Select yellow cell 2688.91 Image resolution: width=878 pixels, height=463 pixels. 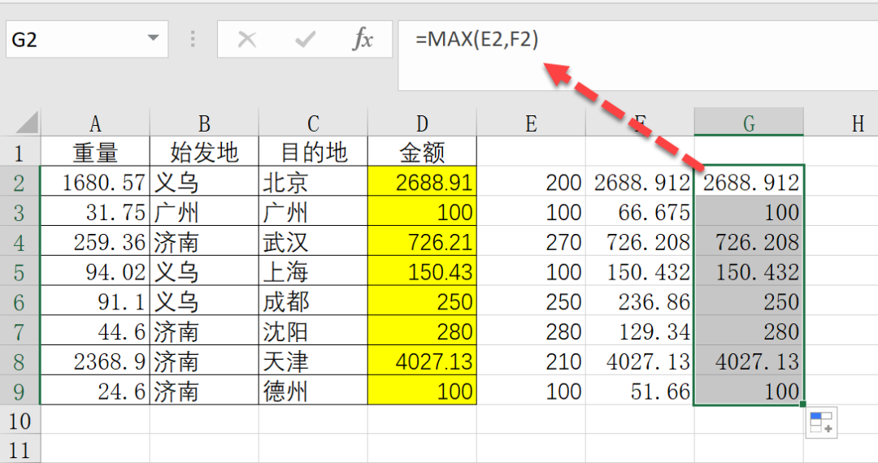422,182
